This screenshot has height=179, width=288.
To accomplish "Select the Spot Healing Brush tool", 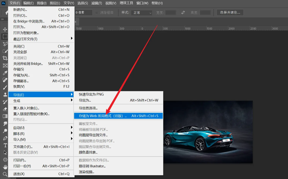I will tap(5, 80).
